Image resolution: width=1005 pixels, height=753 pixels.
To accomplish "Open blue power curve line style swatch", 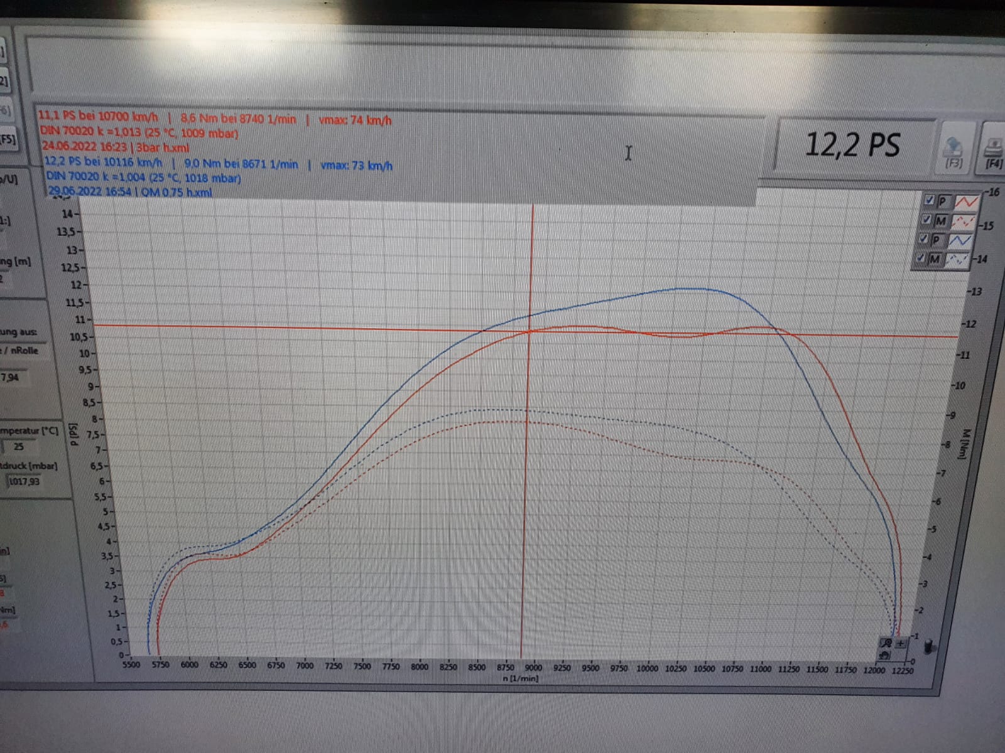I will [x=960, y=240].
